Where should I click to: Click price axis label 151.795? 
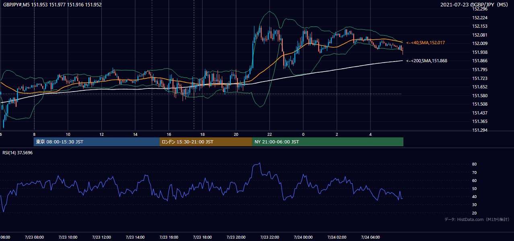click(x=479, y=69)
